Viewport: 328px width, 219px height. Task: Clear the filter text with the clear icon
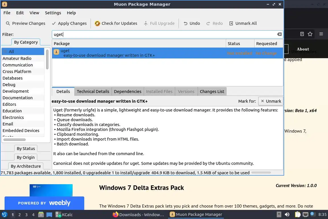point(279,34)
